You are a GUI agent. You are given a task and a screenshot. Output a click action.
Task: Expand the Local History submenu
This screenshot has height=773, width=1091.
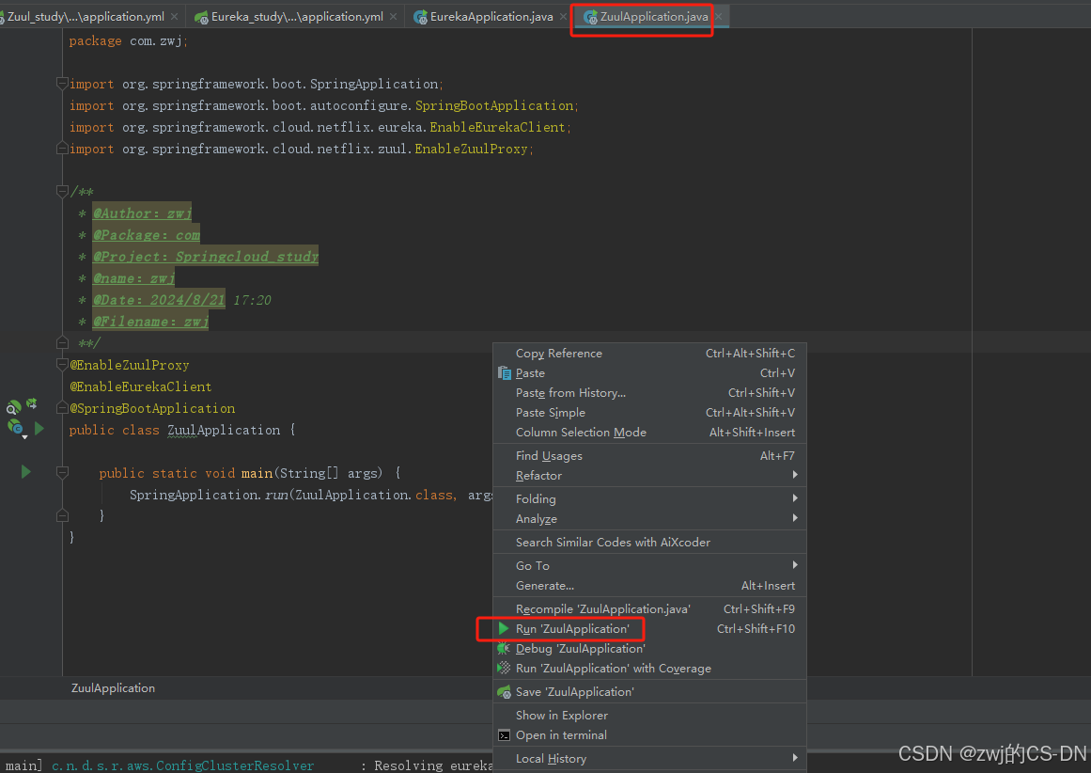[x=650, y=759]
